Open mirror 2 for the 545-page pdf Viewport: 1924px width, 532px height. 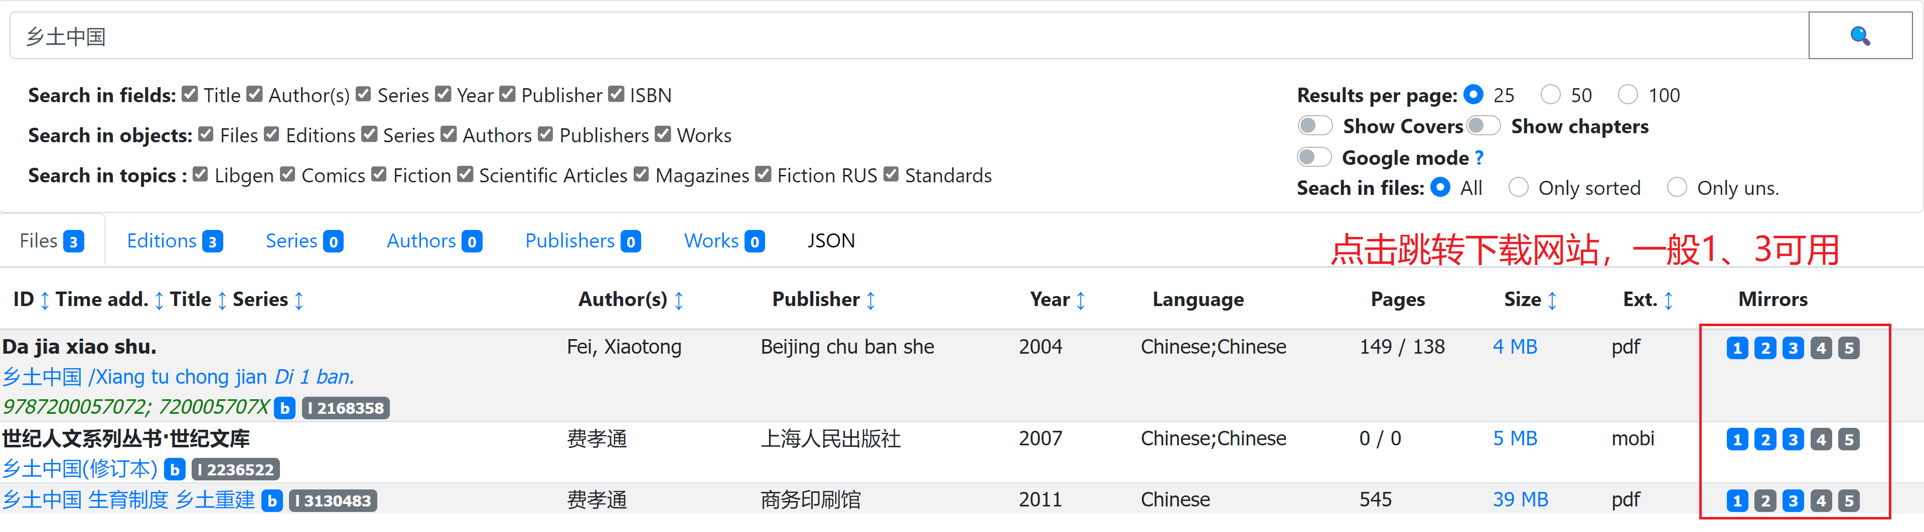[x=1765, y=500]
